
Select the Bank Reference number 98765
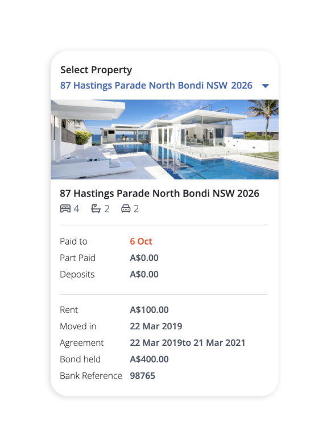point(142,376)
